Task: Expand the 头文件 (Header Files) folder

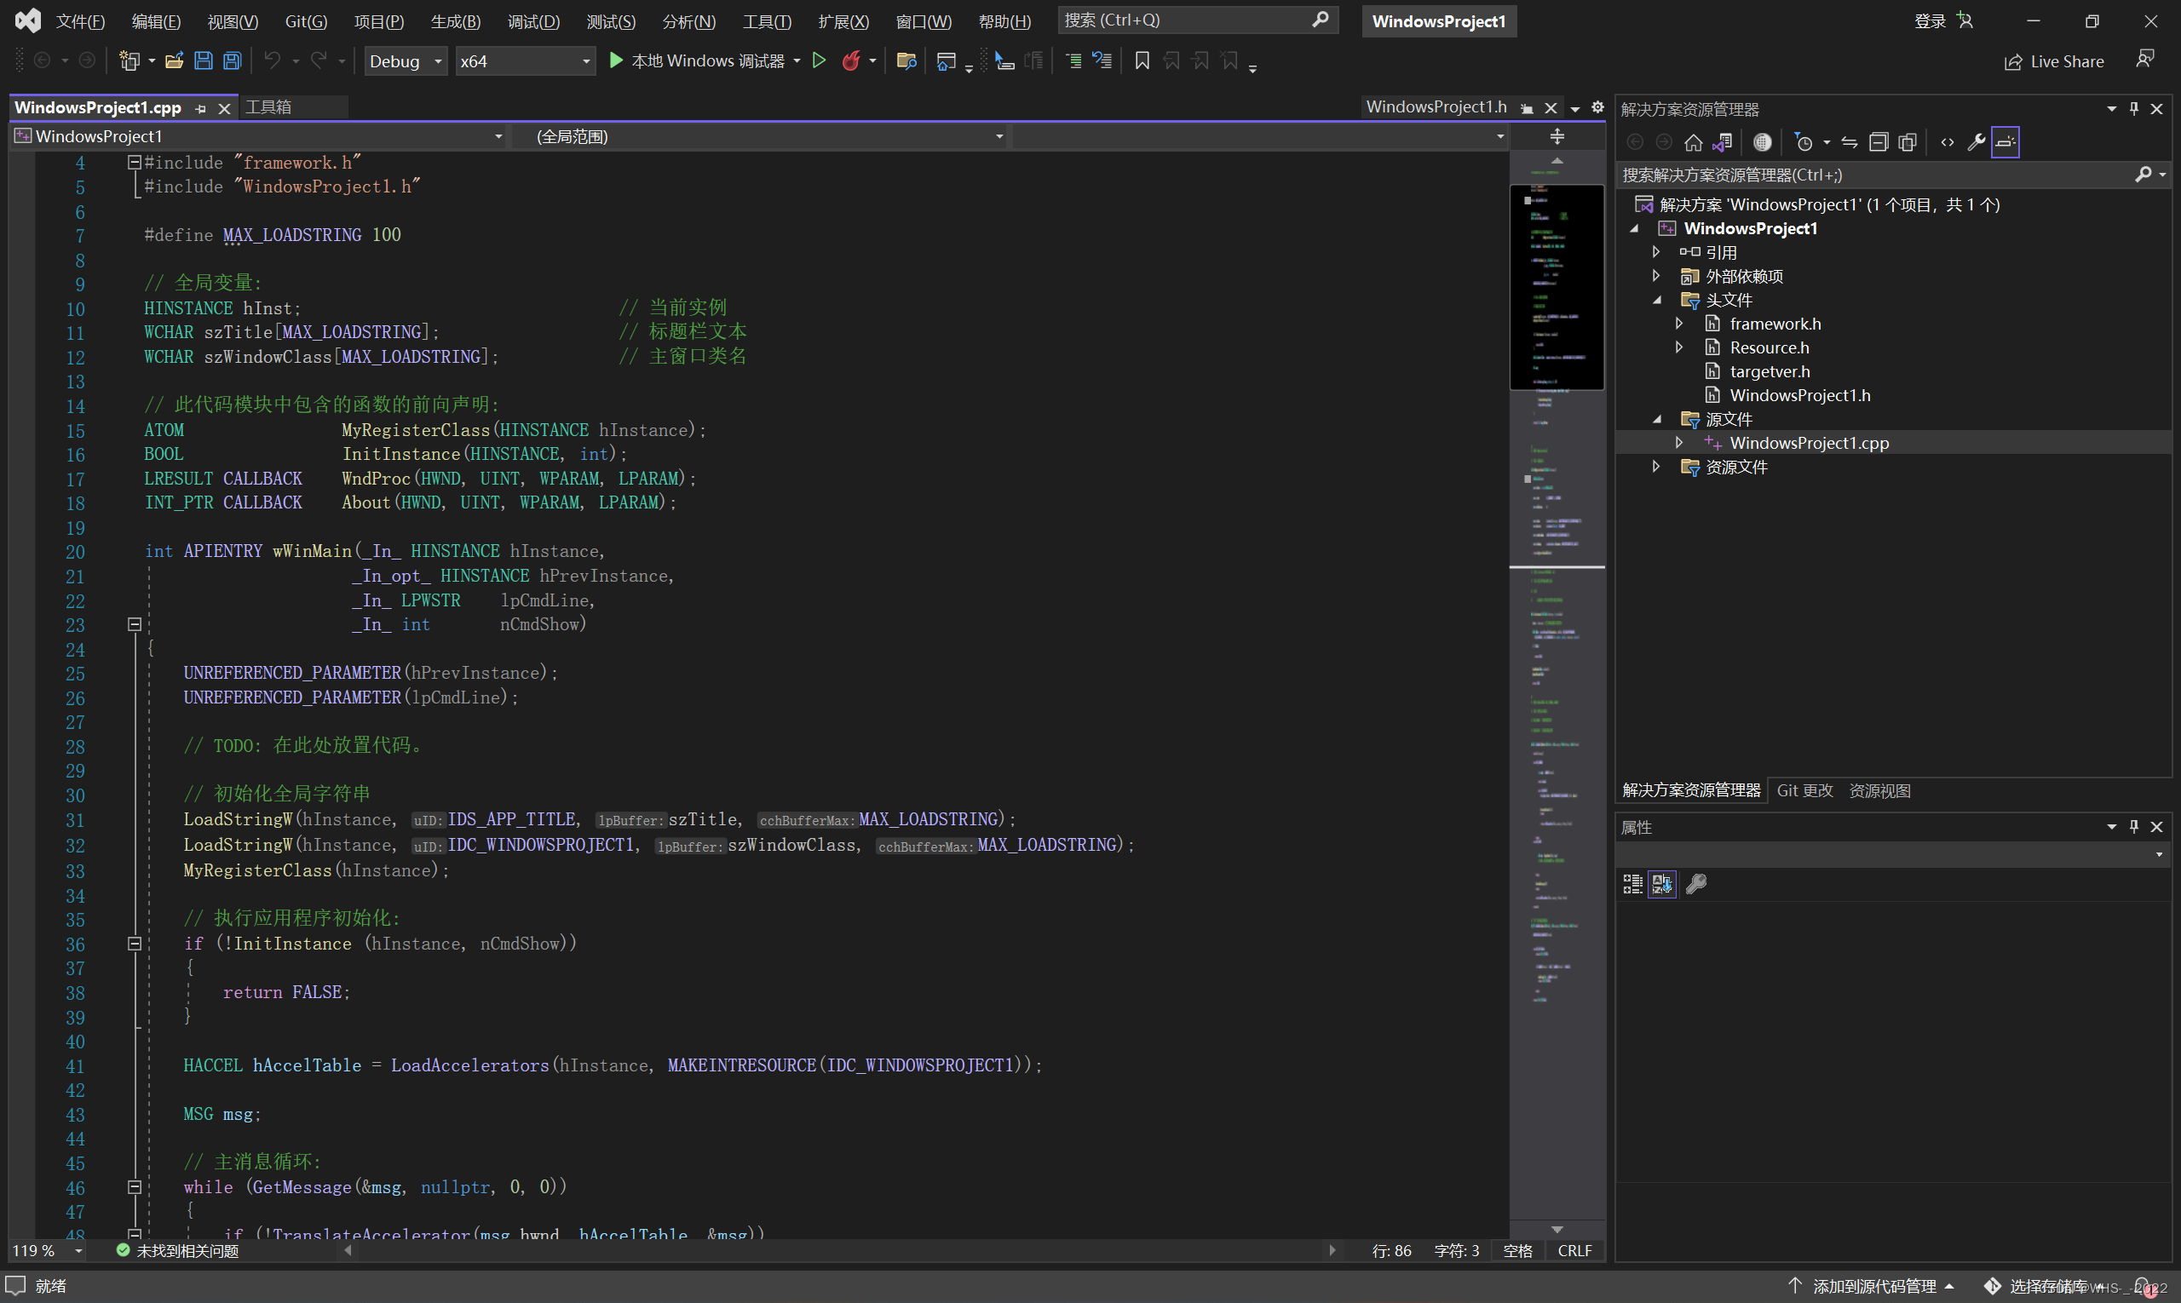Action: click(x=1657, y=298)
